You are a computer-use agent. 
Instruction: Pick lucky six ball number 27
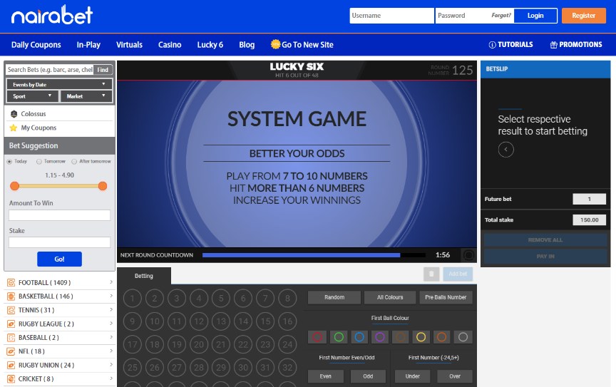tap(177, 367)
